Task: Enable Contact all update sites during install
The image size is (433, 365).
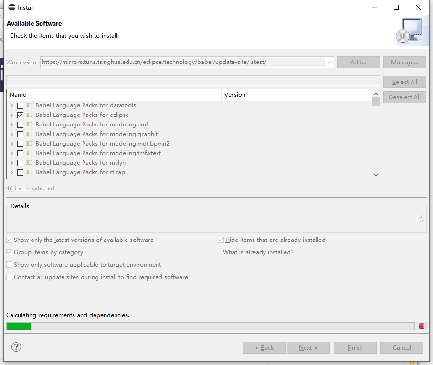Action: (x=10, y=277)
